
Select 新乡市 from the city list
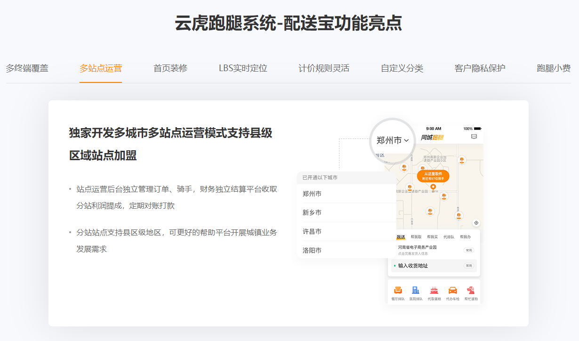tap(312, 213)
